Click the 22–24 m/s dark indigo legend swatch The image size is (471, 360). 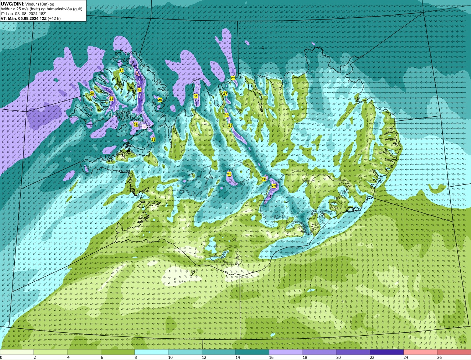pyautogui.click(x=387, y=352)
